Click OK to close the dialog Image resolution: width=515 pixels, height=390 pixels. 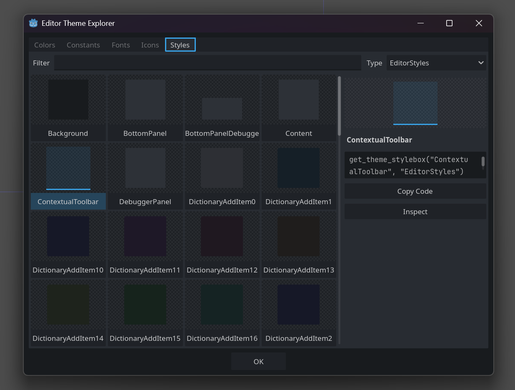[258, 362]
